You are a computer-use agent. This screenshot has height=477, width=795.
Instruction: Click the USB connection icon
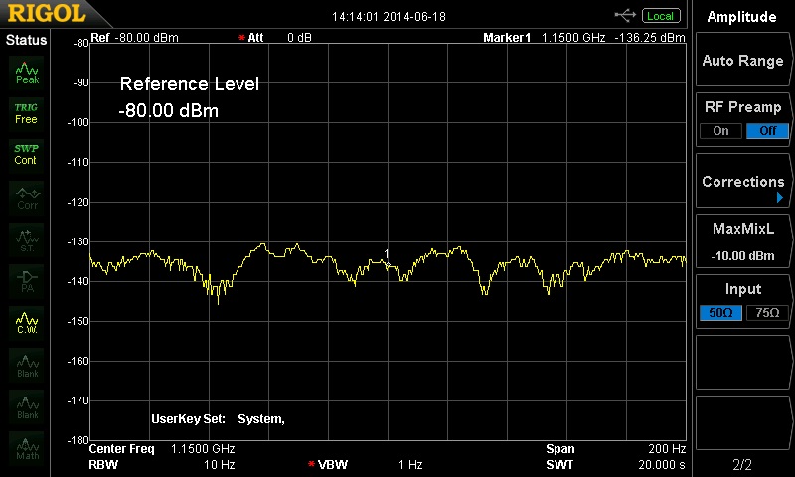click(626, 15)
